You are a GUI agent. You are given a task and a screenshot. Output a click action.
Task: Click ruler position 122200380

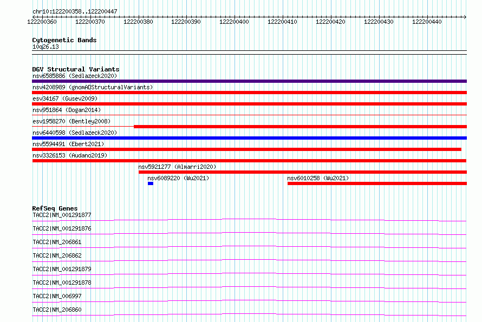[138, 22]
